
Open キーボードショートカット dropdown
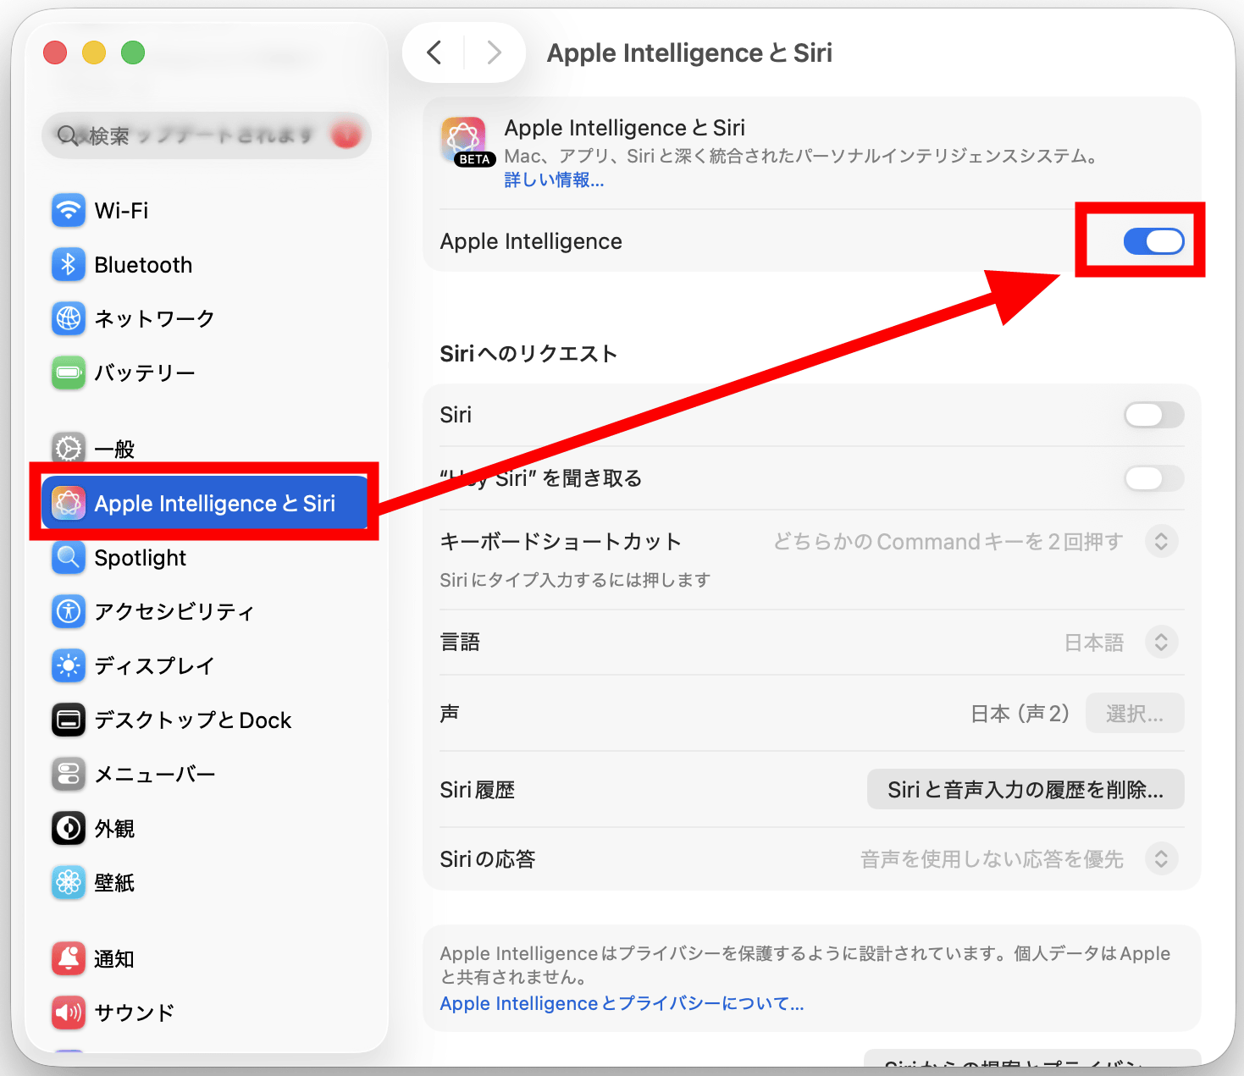click(1161, 542)
